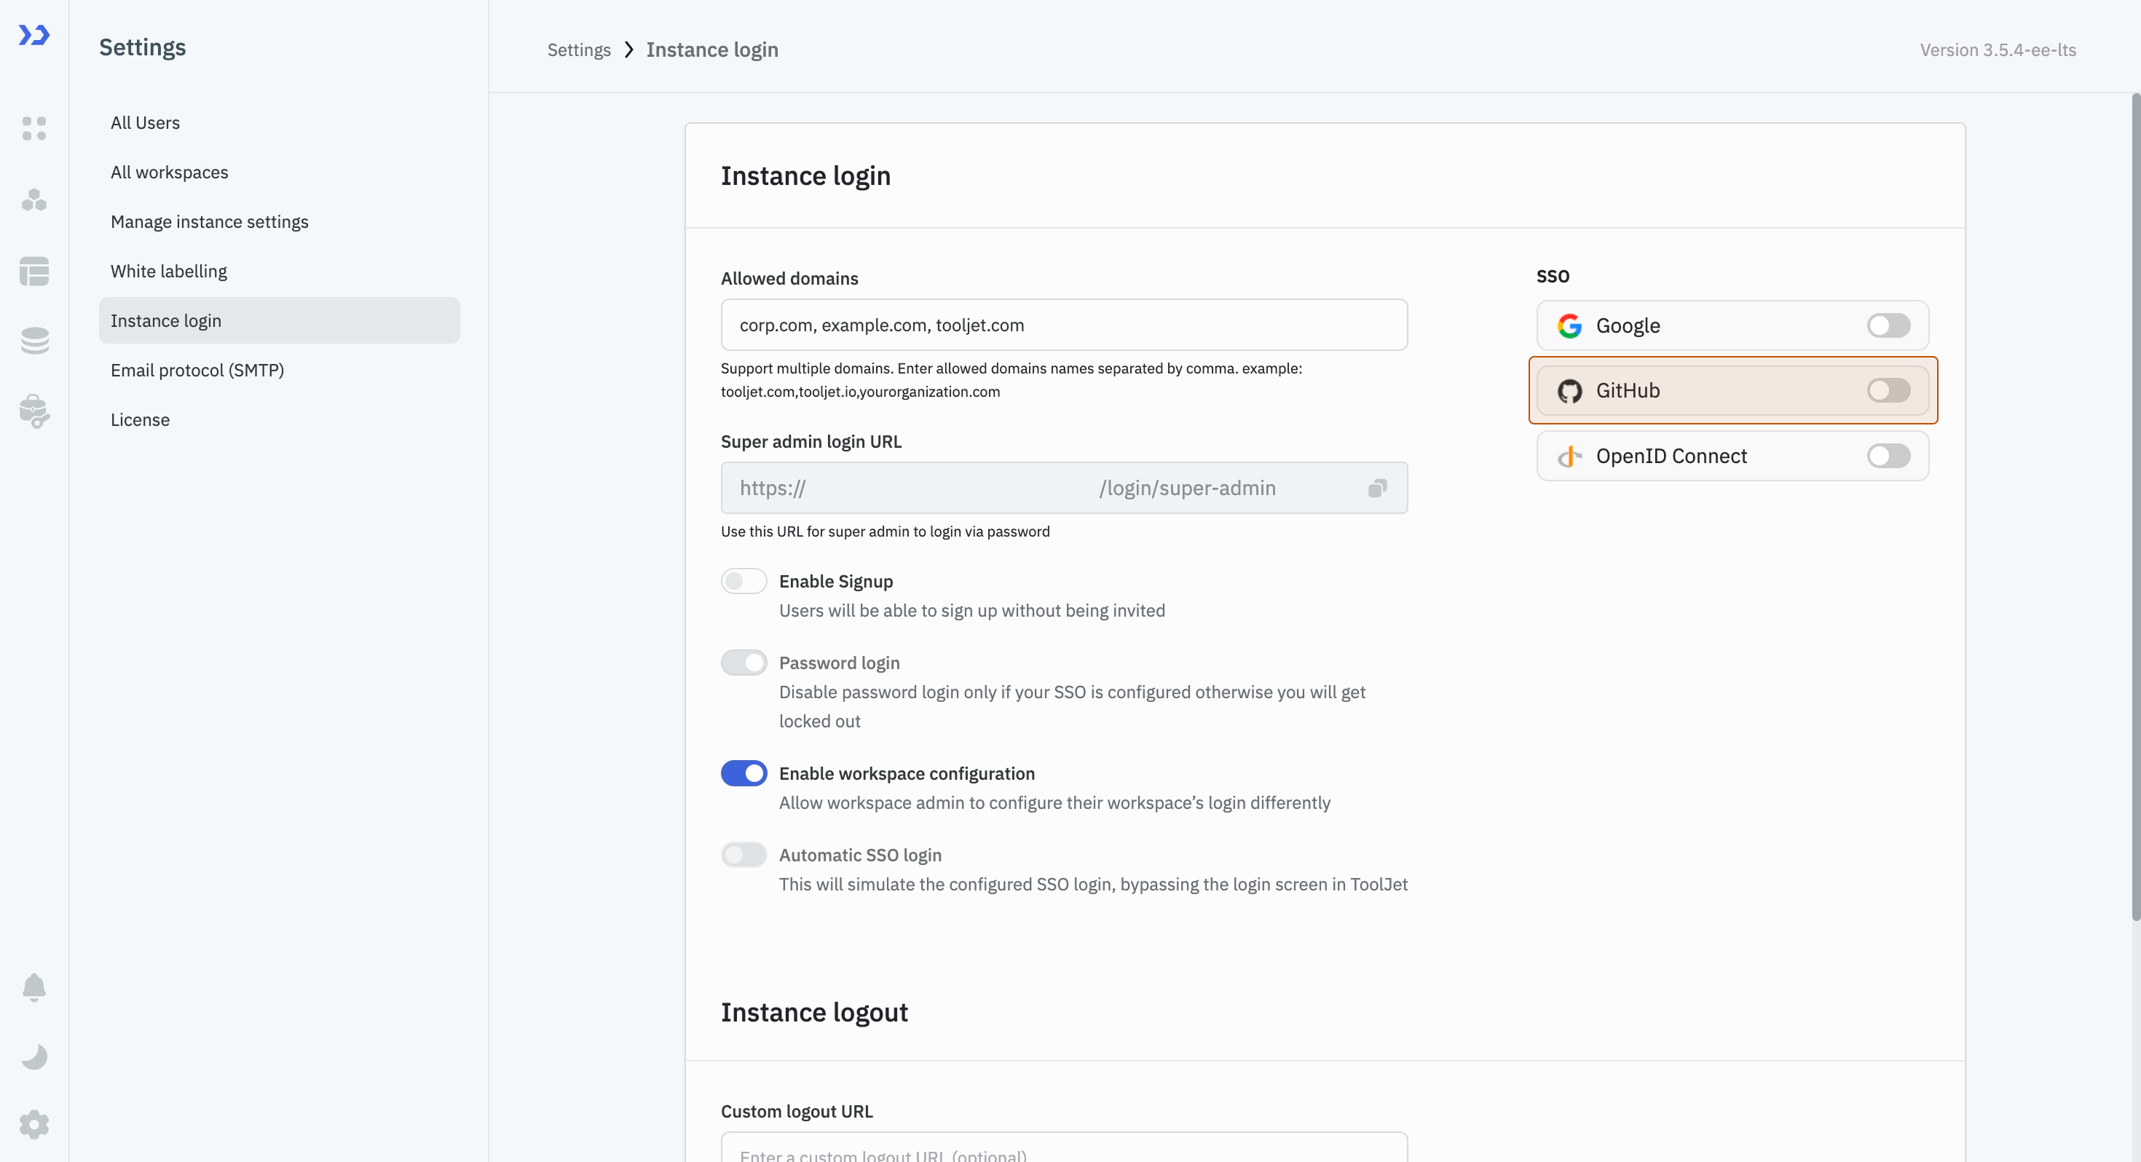Click the ToolJet logo at top of sidebar
The image size is (2141, 1162).
(x=33, y=36)
